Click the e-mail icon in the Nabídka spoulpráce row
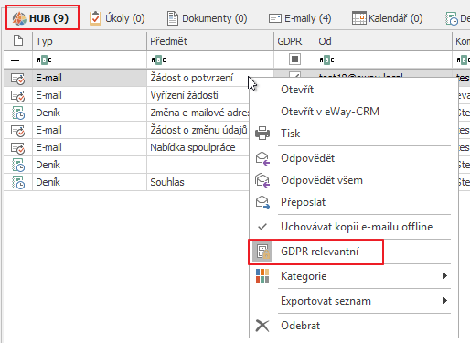Image resolution: width=470 pixels, height=343 pixels. click(x=18, y=147)
